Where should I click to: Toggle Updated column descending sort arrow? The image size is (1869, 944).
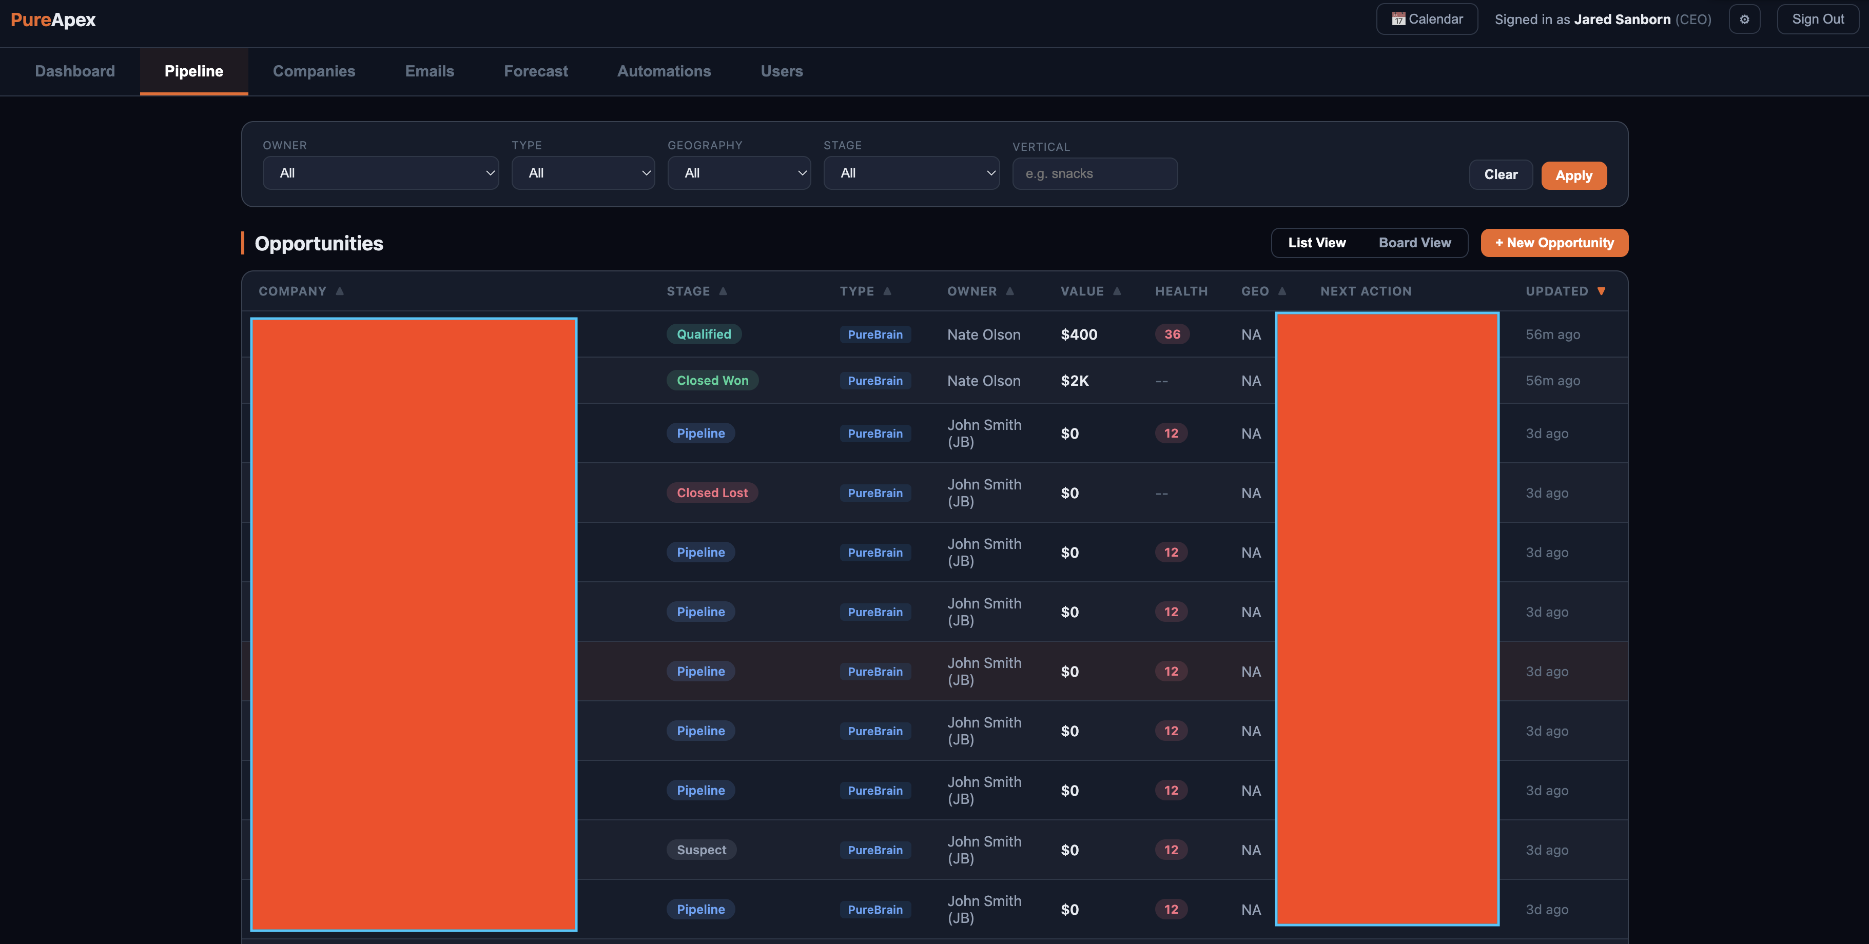tap(1601, 291)
